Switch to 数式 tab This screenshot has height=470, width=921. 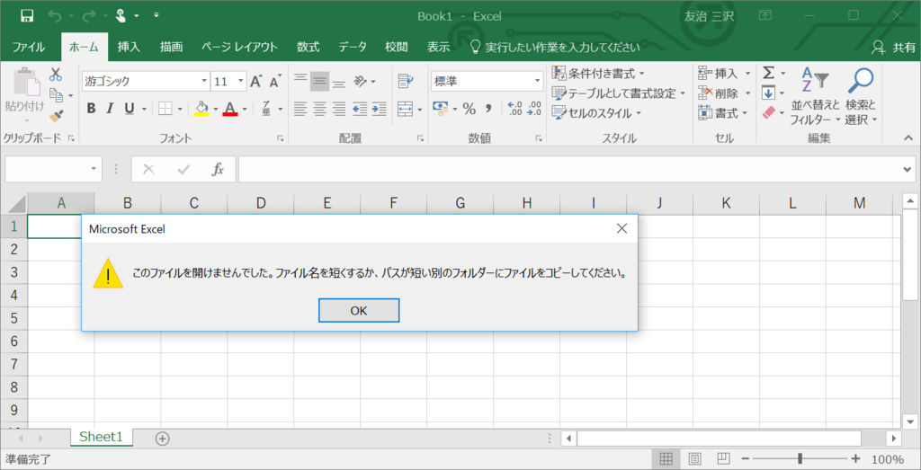coord(308,48)
